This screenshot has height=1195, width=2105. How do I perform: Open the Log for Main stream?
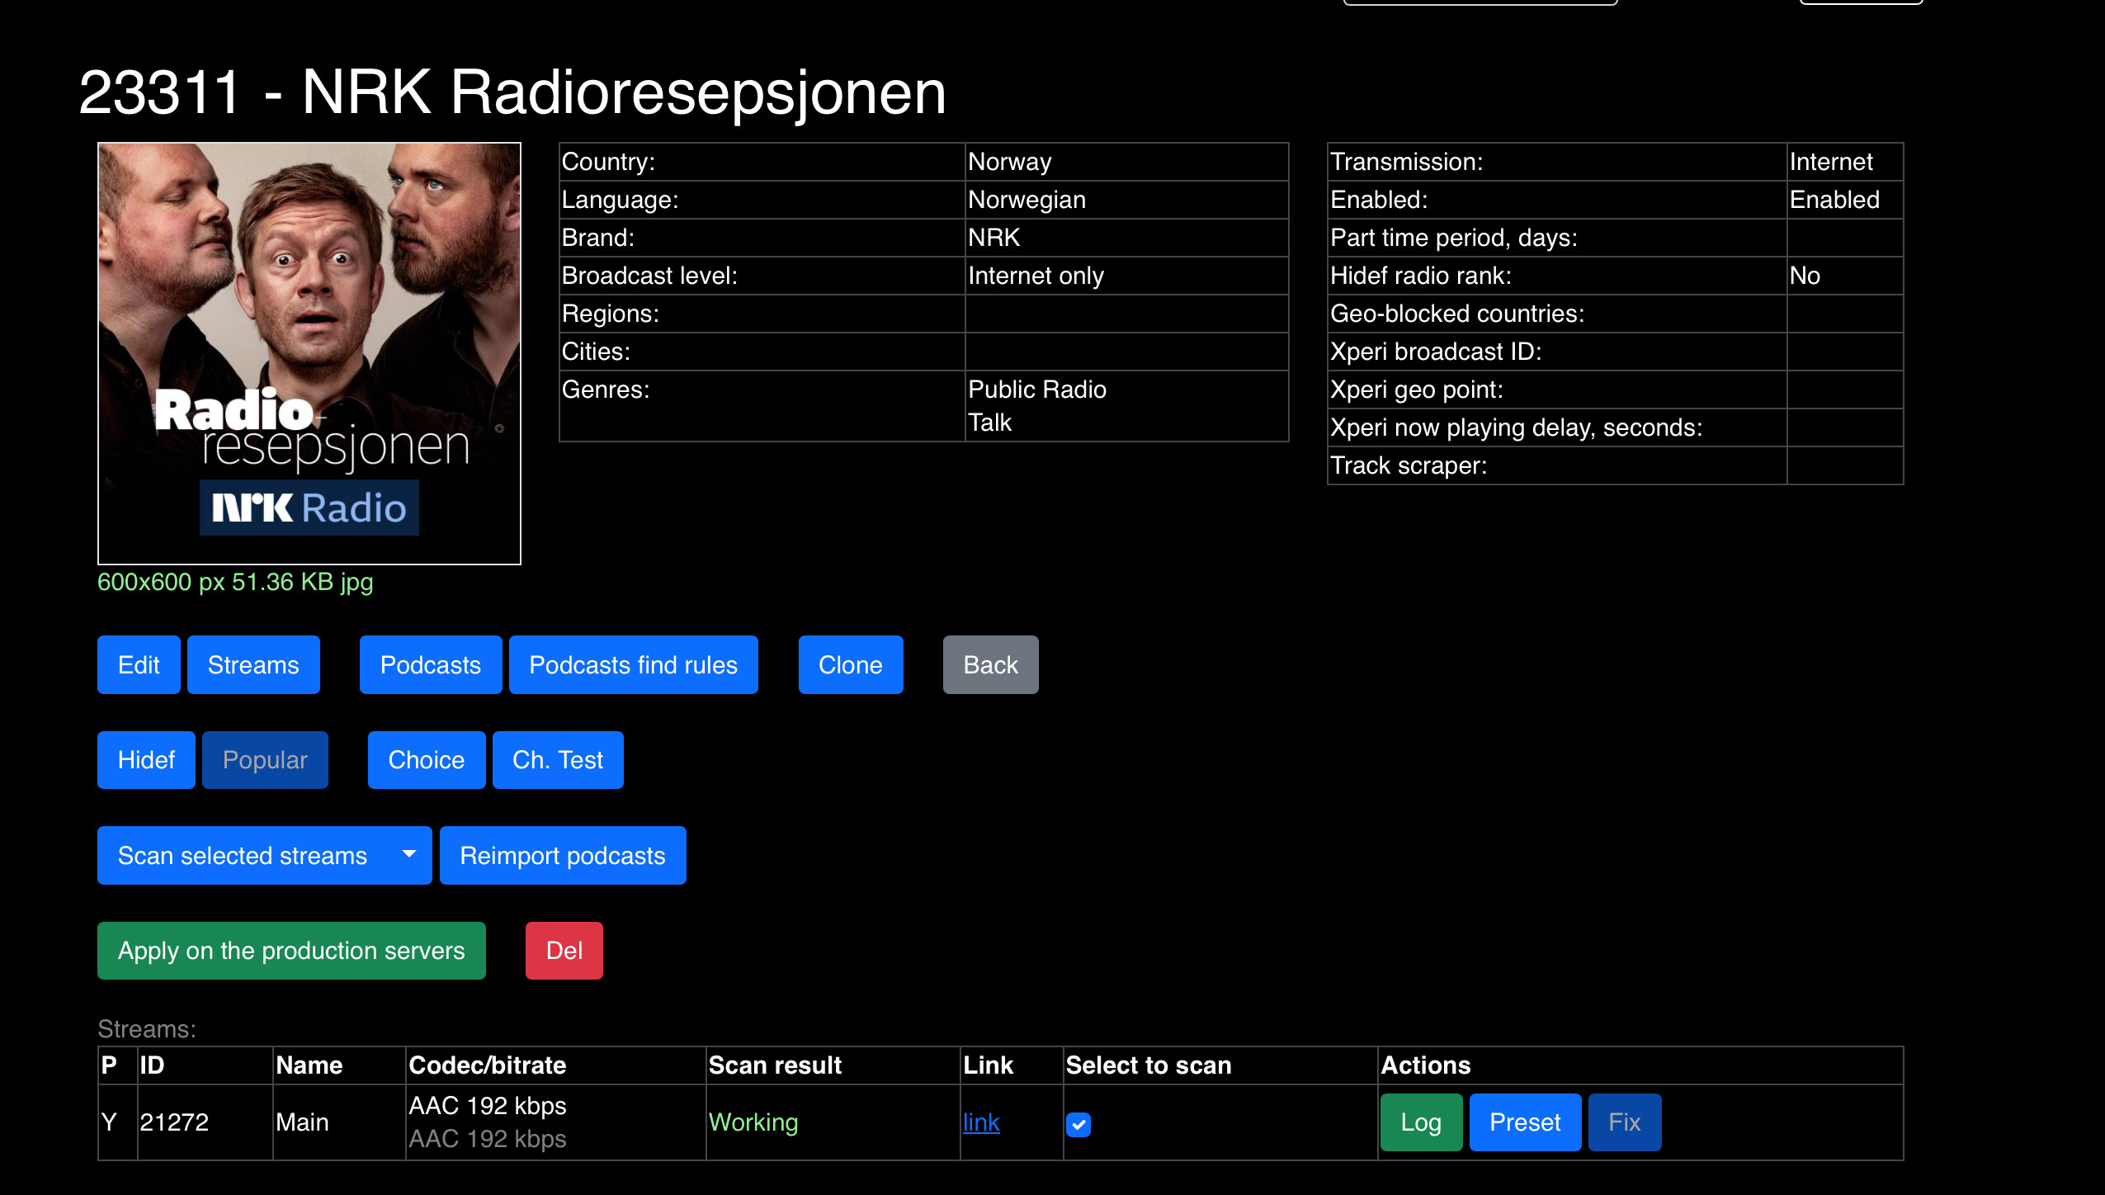pos(1420,1122)
